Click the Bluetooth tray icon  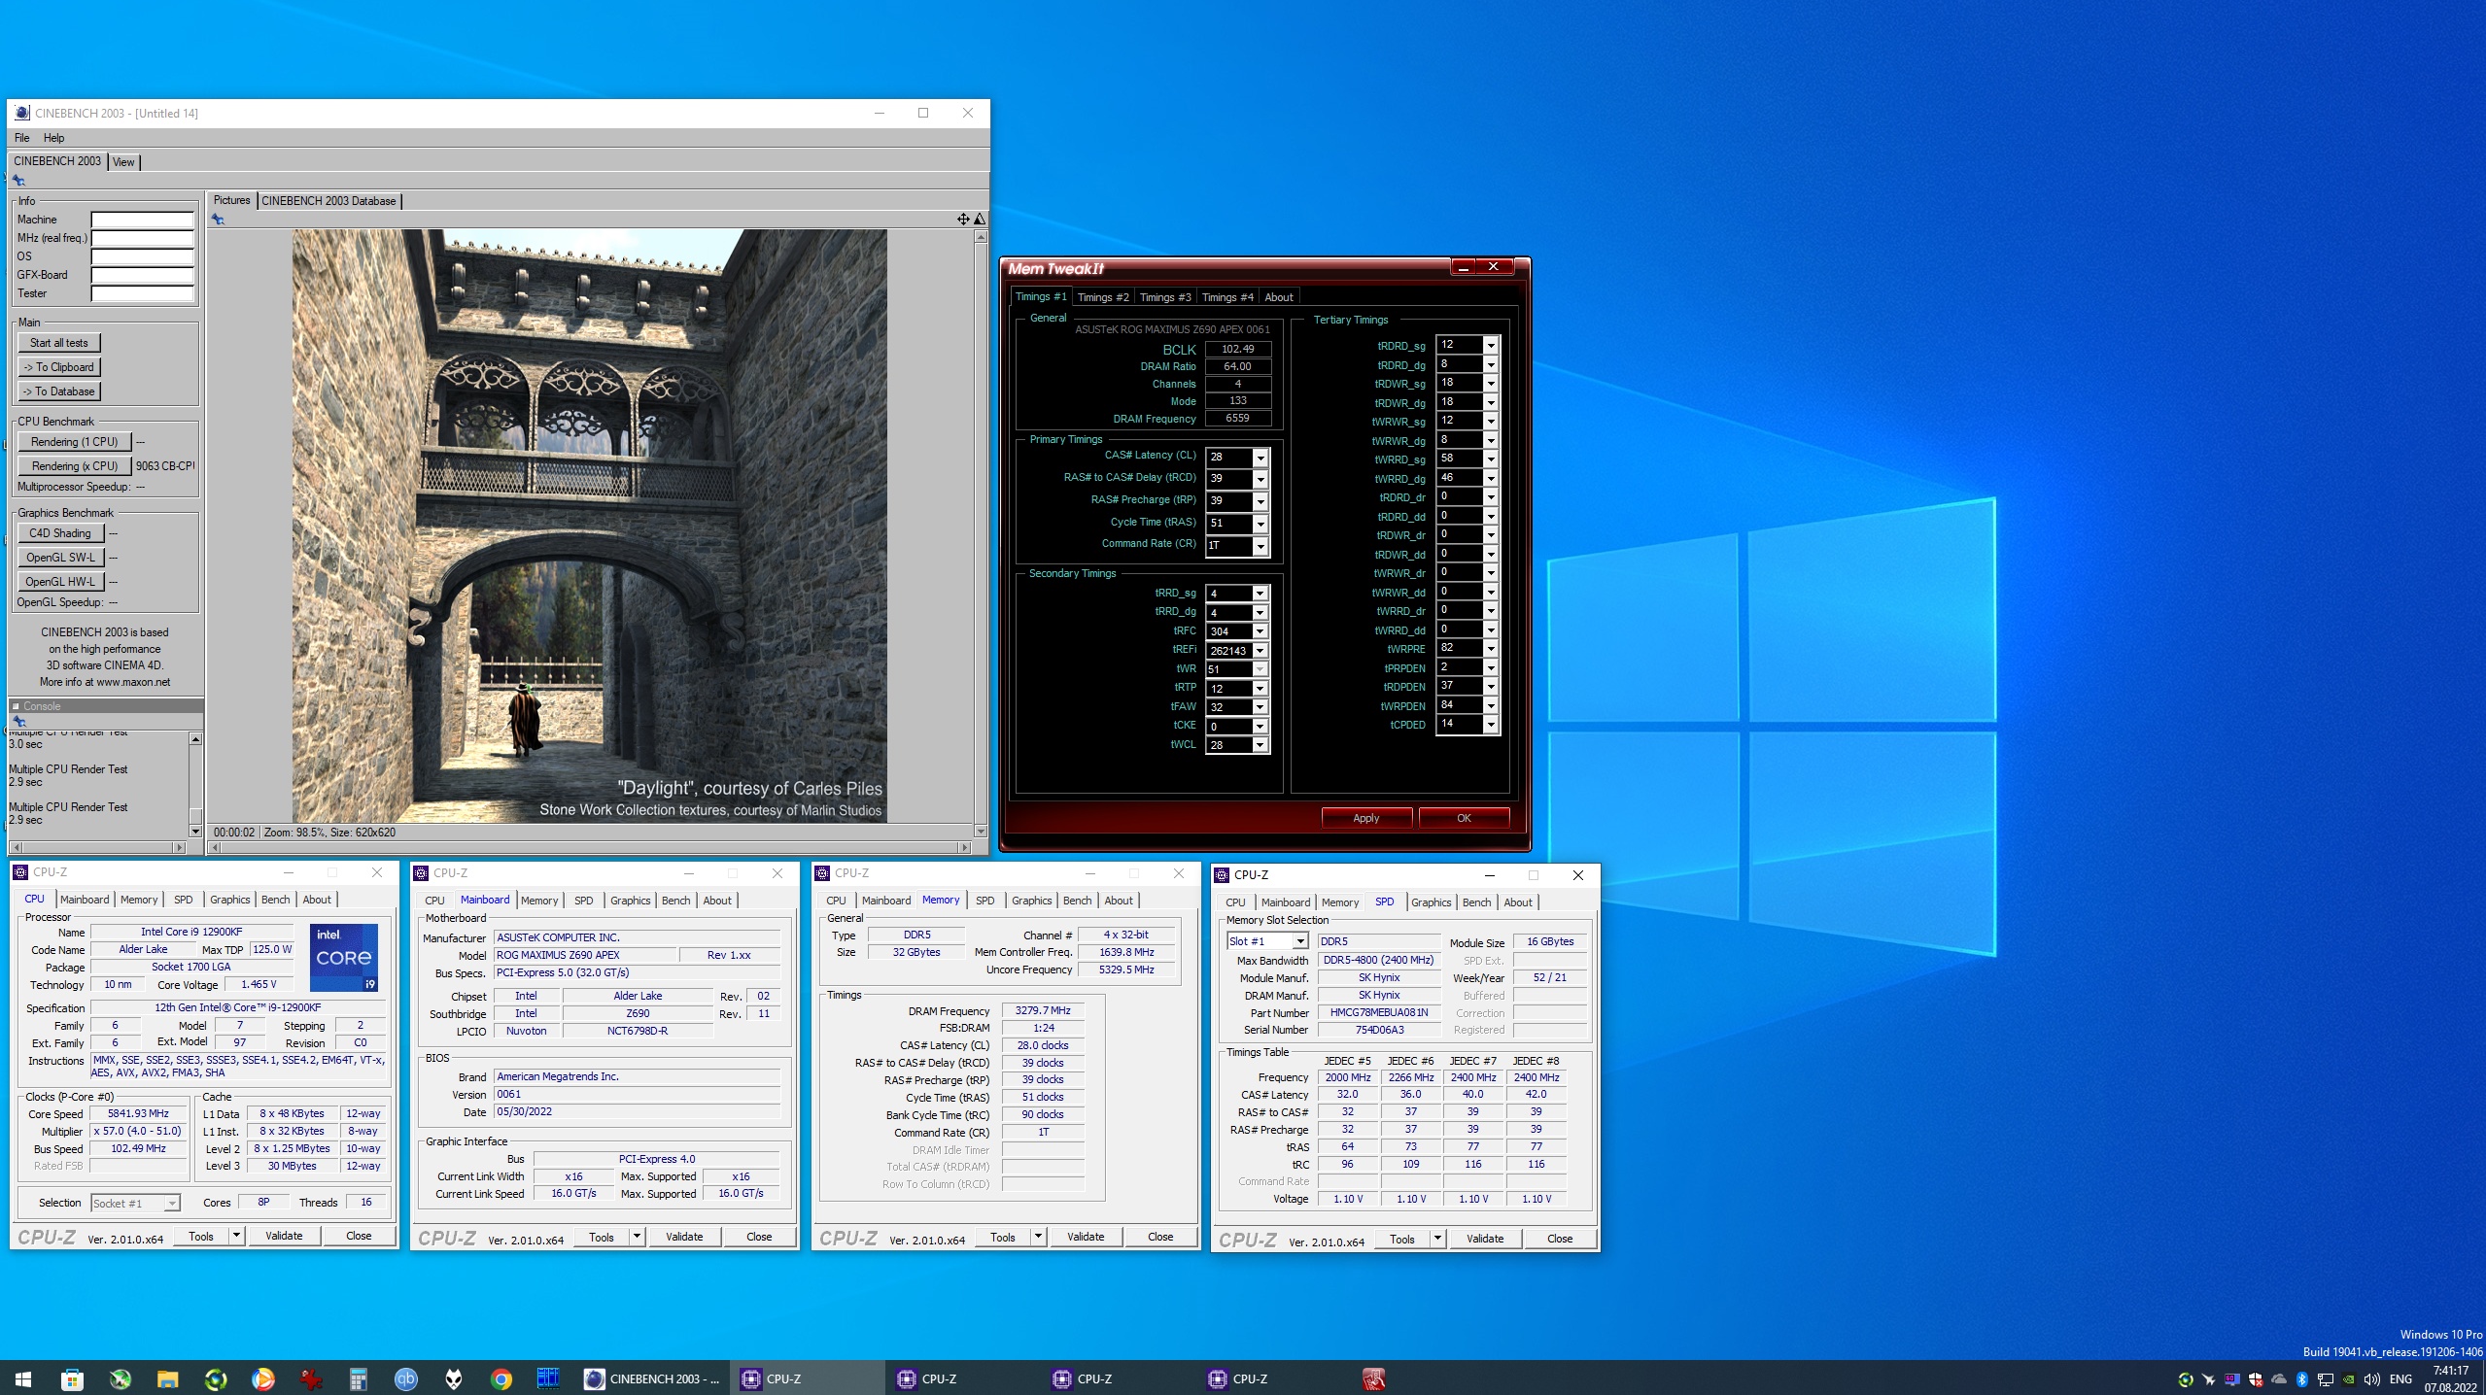[x=2301, y=1379]
